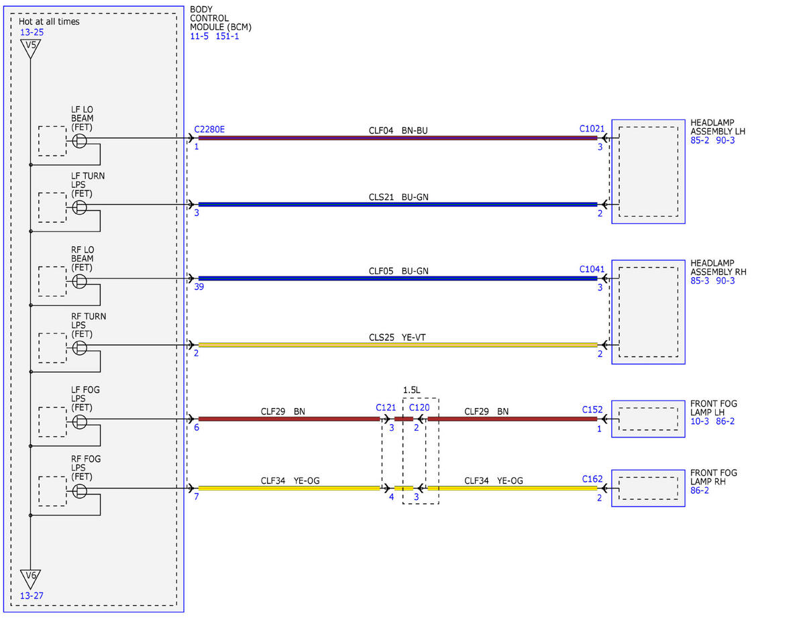Select the RF FOG LPS FET transistor symbol
This screenshot has height=622, width=805.
pos(80,490)
